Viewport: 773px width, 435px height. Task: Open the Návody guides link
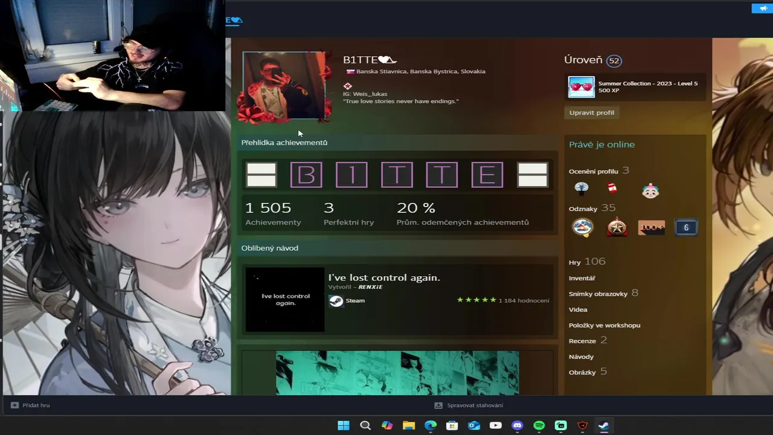581,356
